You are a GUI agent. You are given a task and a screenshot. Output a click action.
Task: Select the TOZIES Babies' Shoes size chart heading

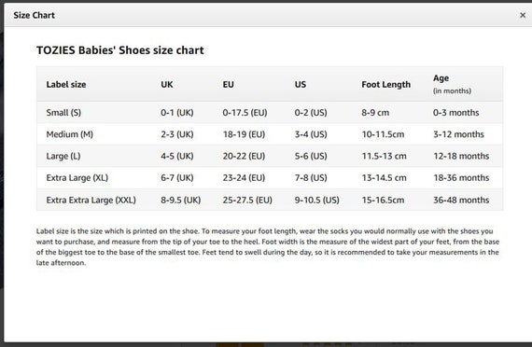point(120,50)
